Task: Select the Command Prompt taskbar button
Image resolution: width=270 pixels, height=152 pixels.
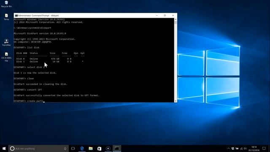Action: tap(117, 148)
